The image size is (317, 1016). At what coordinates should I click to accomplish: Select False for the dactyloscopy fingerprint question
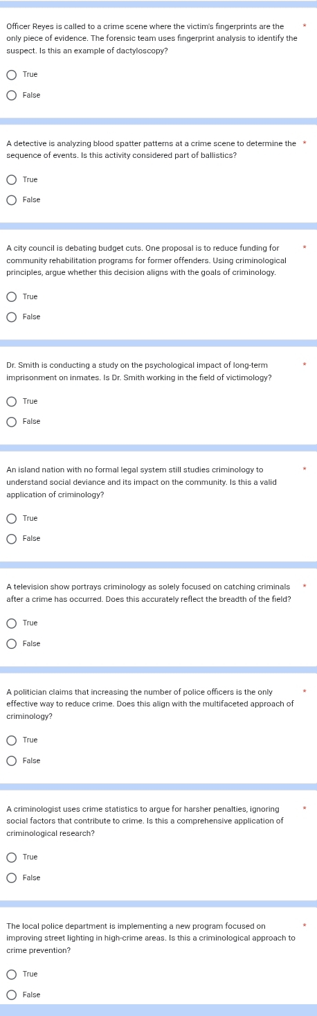point(11,95)
